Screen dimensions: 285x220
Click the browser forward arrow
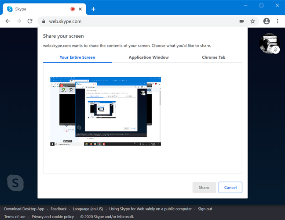click(x=19, y=21)
